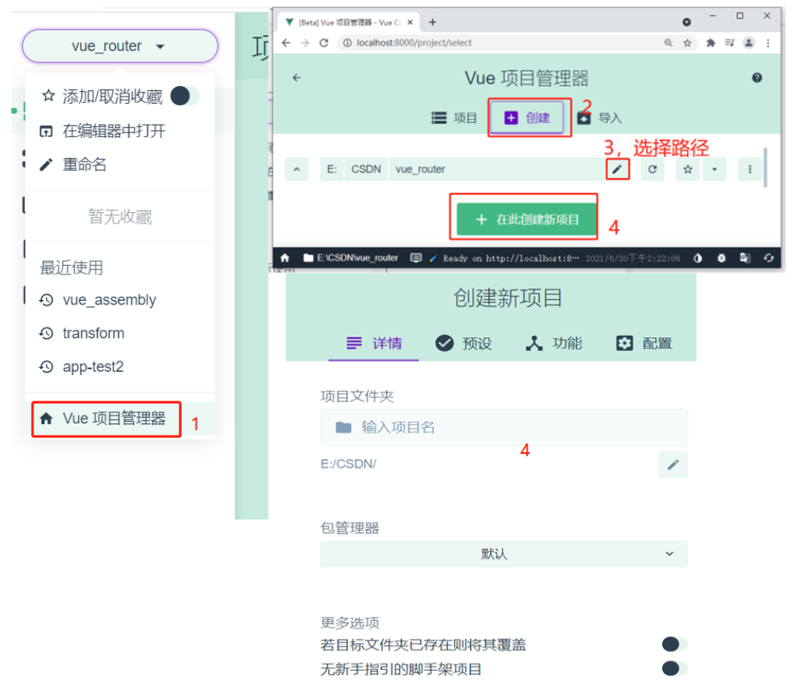The width and height of the screenshot is (797, 682).
Task: Close the Vue 项目管理器 browser tab
Action: coord(410,22)
